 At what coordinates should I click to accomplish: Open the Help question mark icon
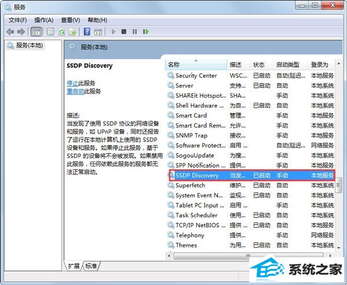pos(87,32)
